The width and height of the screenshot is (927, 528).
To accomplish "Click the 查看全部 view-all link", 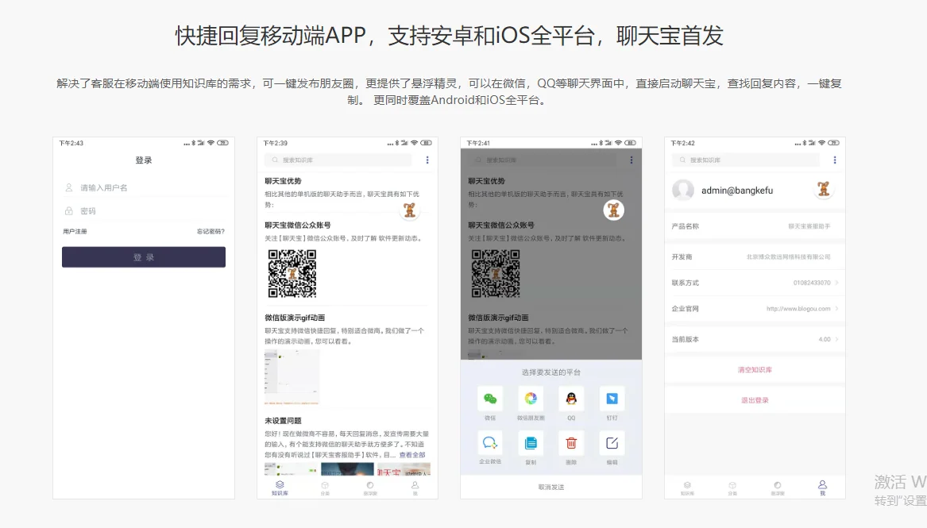I will pyautogui.click(x=412, y=455).
